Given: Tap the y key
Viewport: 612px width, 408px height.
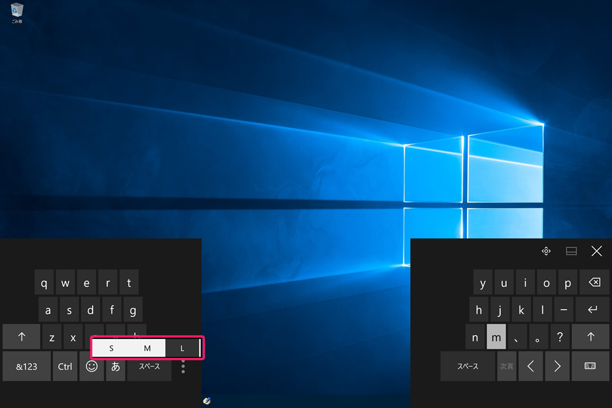Looking at the screenshot, I should coord(483,282).
